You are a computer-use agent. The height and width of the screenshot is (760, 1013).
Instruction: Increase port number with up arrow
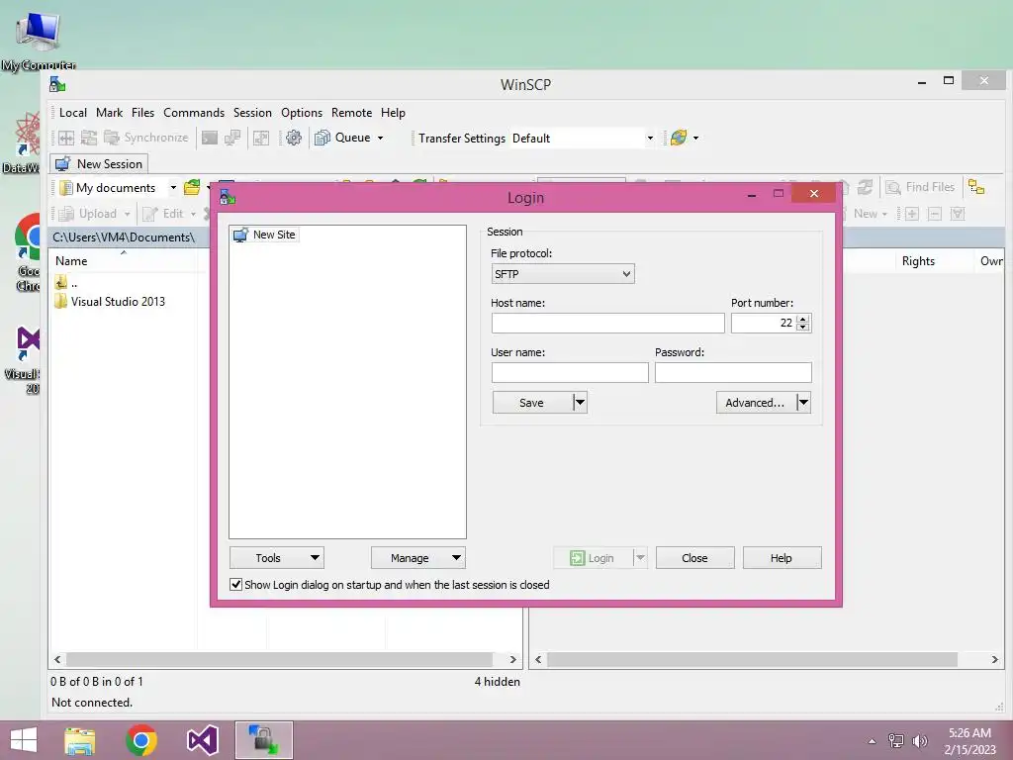click(x=803, y=319)
